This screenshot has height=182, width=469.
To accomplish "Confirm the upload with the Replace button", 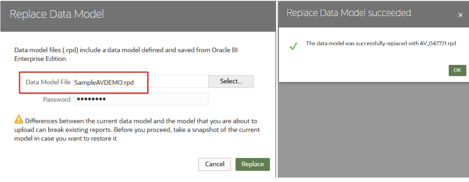I will pos(253,164).
